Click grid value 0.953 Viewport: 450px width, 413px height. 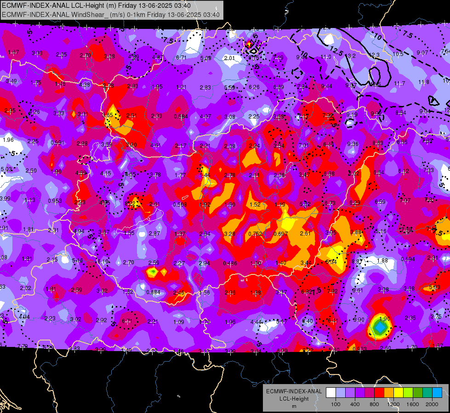pyautogui.click(x=55, y=201)
